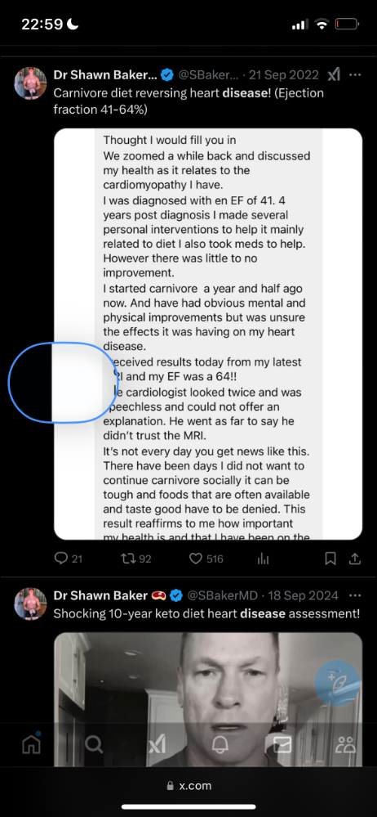View analytics for the first tweet

(x=263, y=559)
